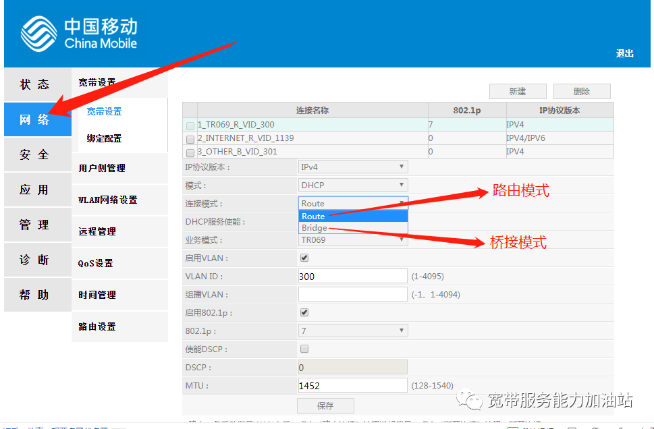Viewport: 654px width, 429px height.
Task: Go to 时间管理 section
Action: click(119, 295)
